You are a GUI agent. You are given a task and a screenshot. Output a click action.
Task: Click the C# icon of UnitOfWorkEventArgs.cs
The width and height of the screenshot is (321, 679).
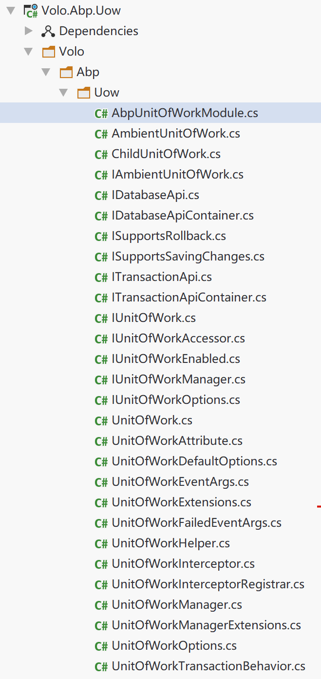[x=101, y=482]
